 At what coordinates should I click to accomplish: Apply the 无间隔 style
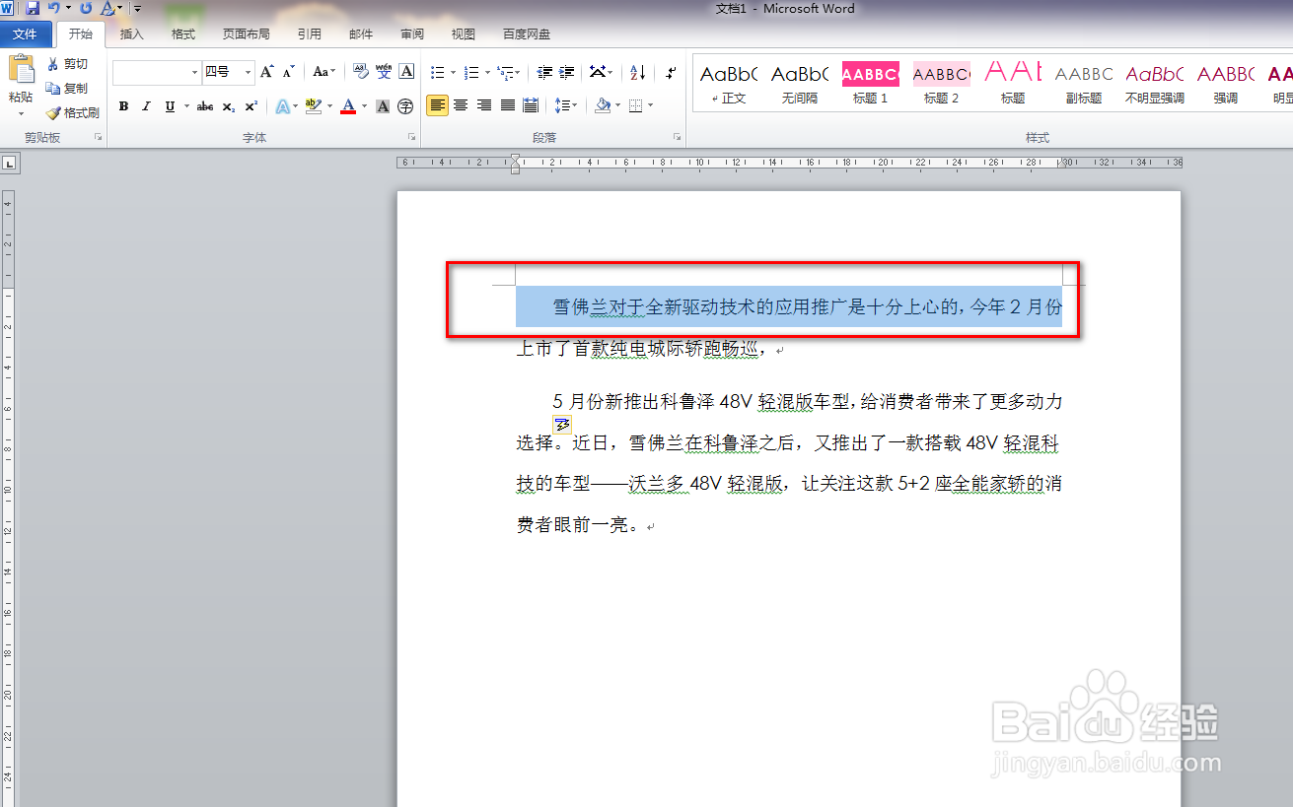800,84
